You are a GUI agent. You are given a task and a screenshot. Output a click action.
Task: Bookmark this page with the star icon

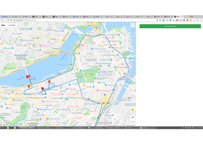(160, 20)
